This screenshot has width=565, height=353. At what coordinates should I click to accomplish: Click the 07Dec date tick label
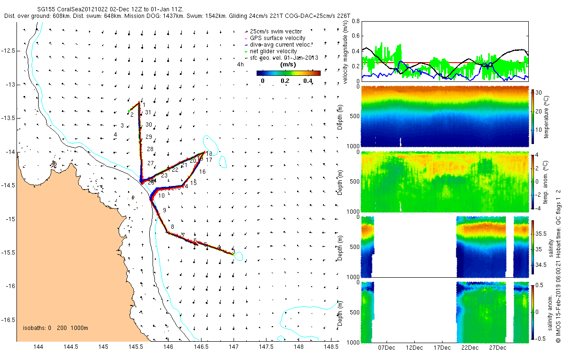point(387,347)
